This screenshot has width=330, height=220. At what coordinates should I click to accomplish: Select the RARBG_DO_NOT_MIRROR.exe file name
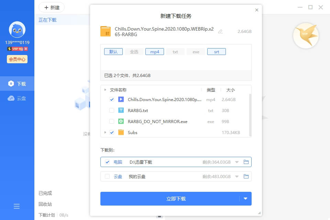click(x=158, y=121)
